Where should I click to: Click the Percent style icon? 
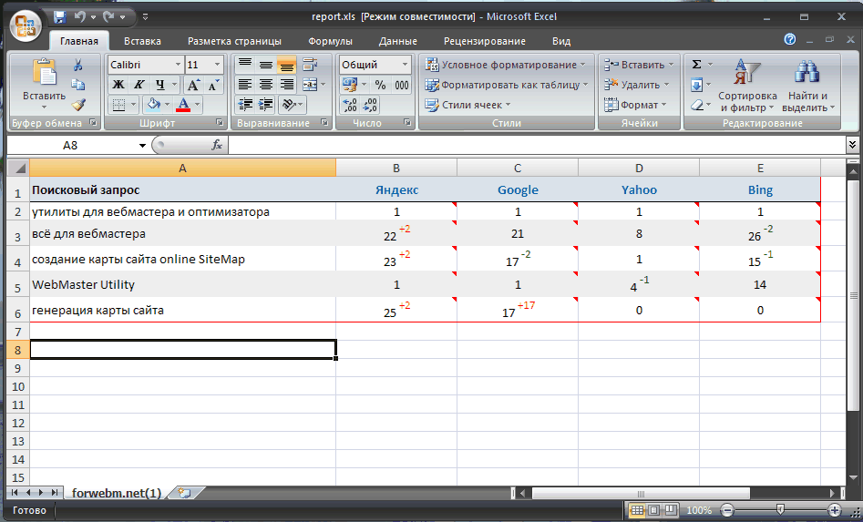(379, 85)
